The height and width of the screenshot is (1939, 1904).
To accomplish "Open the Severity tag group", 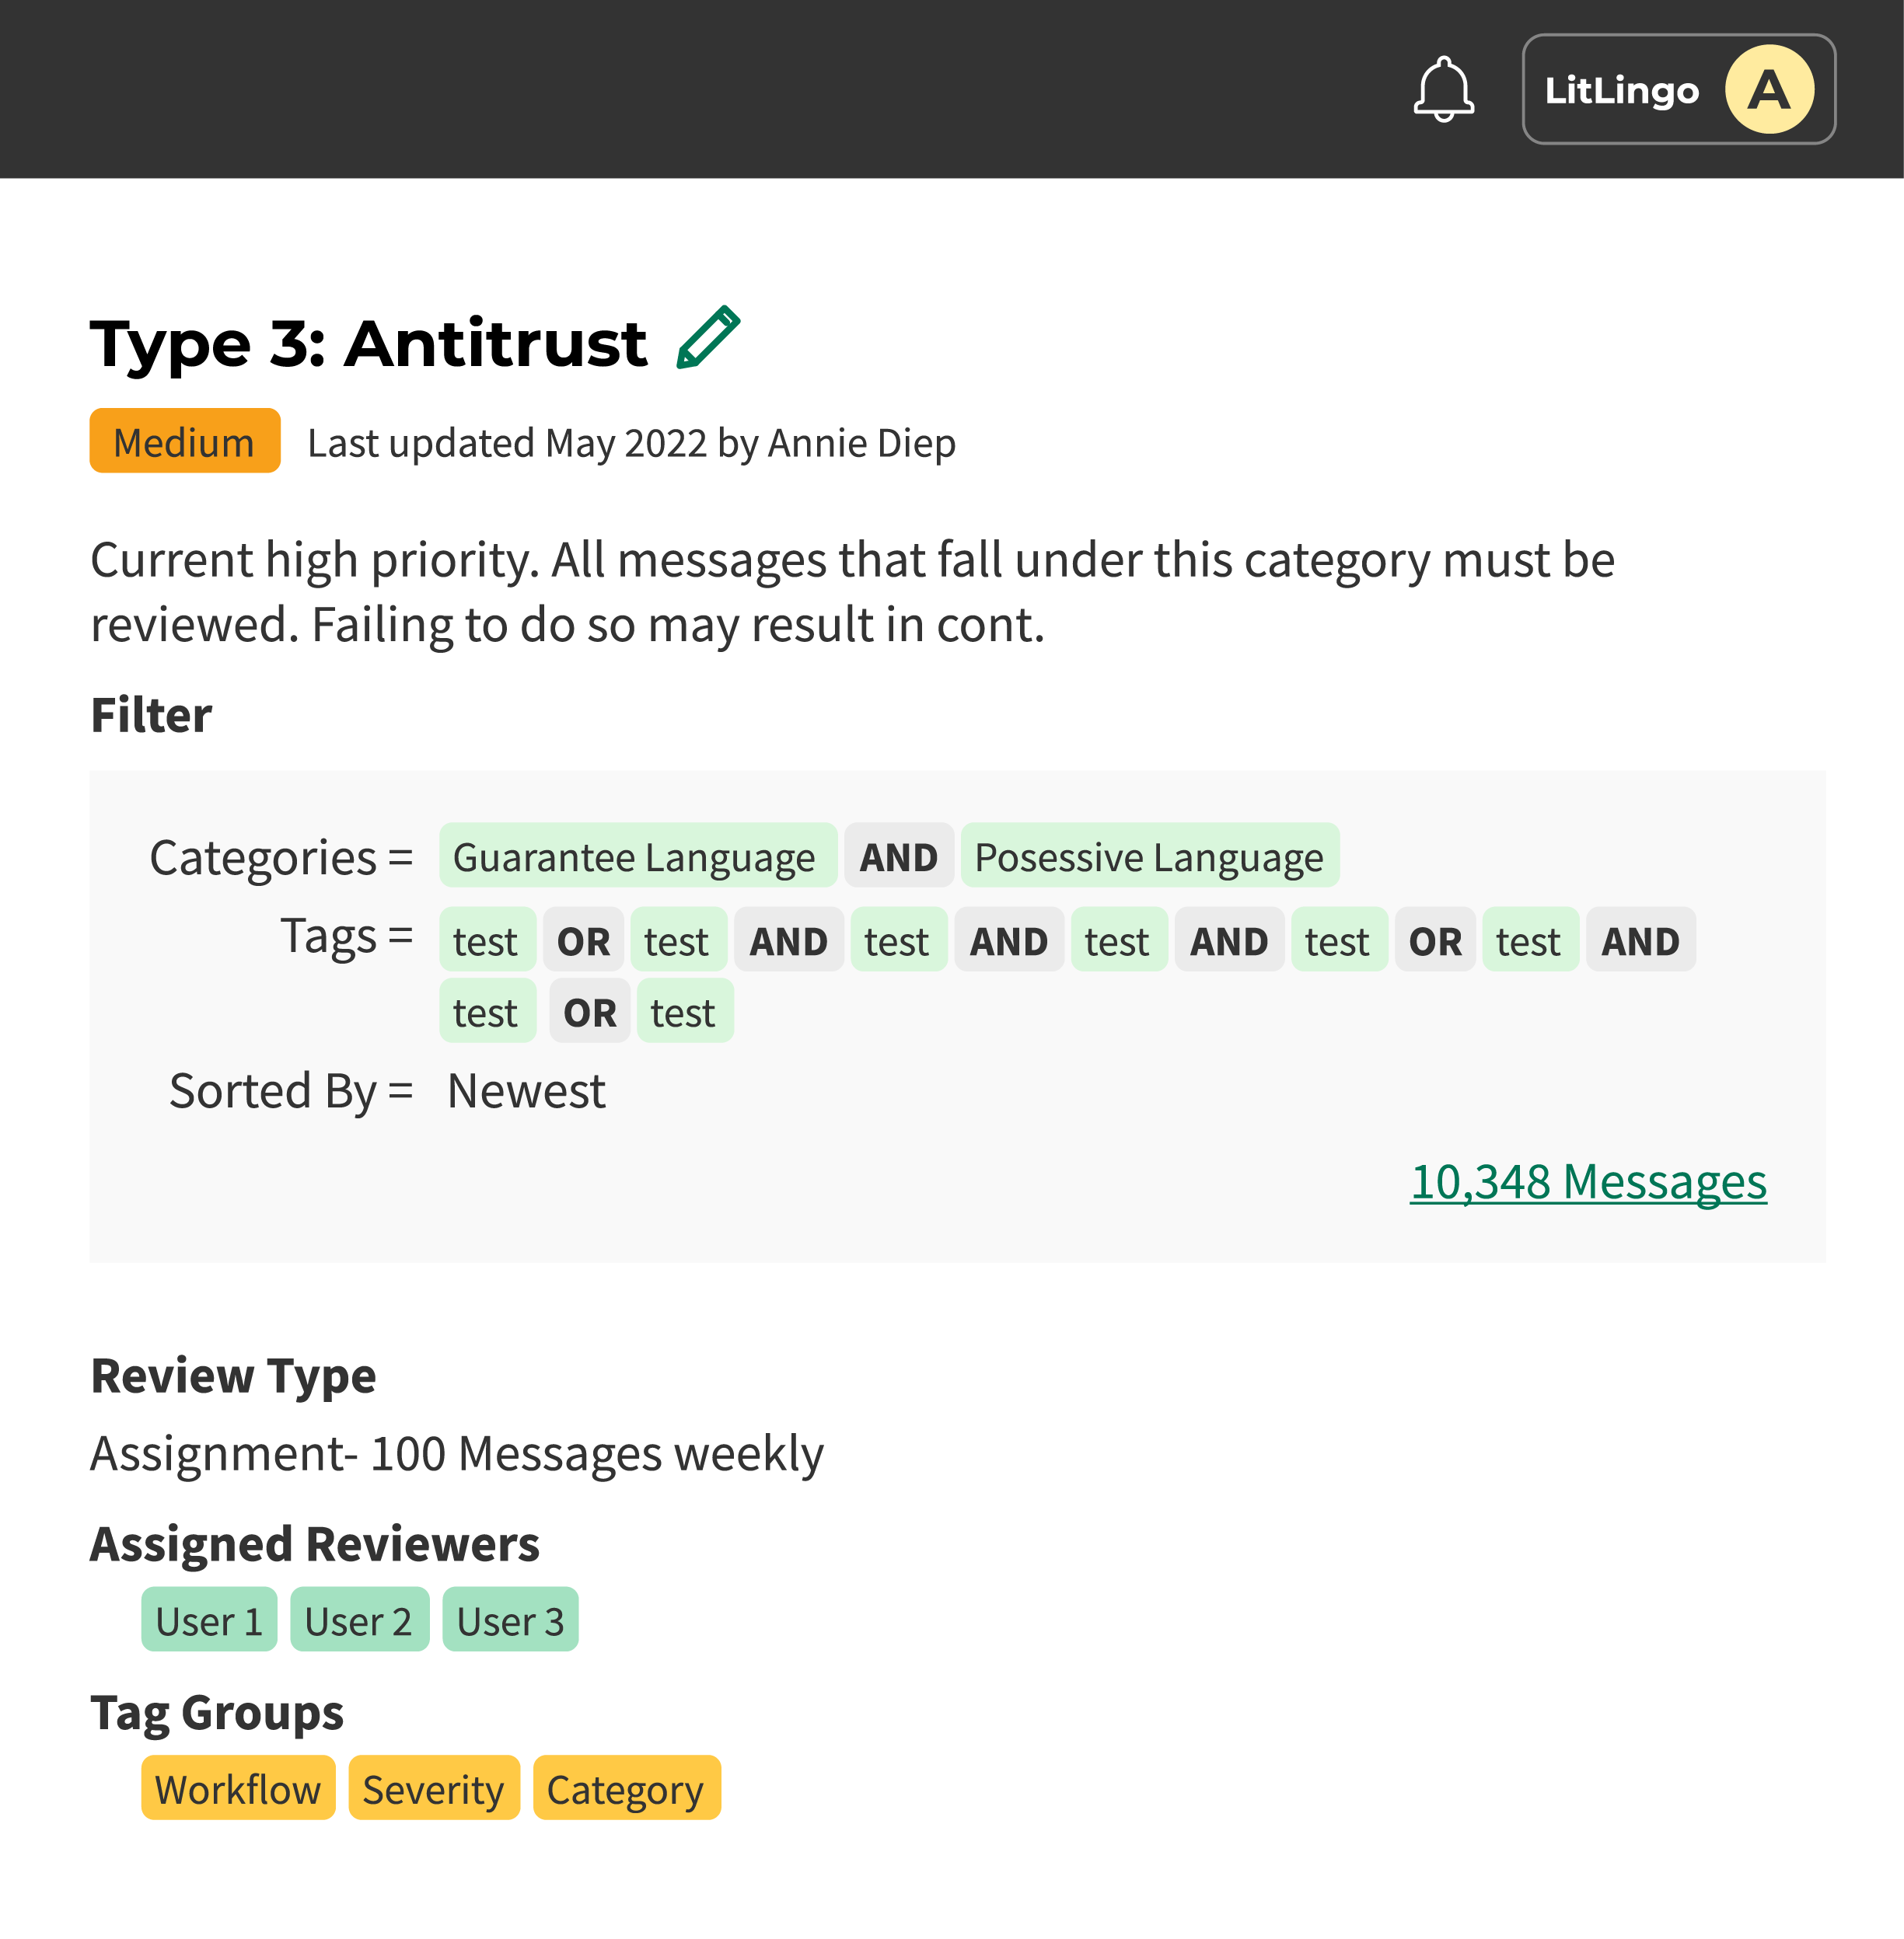I will pyautogui.click(x=433, y=1789).
